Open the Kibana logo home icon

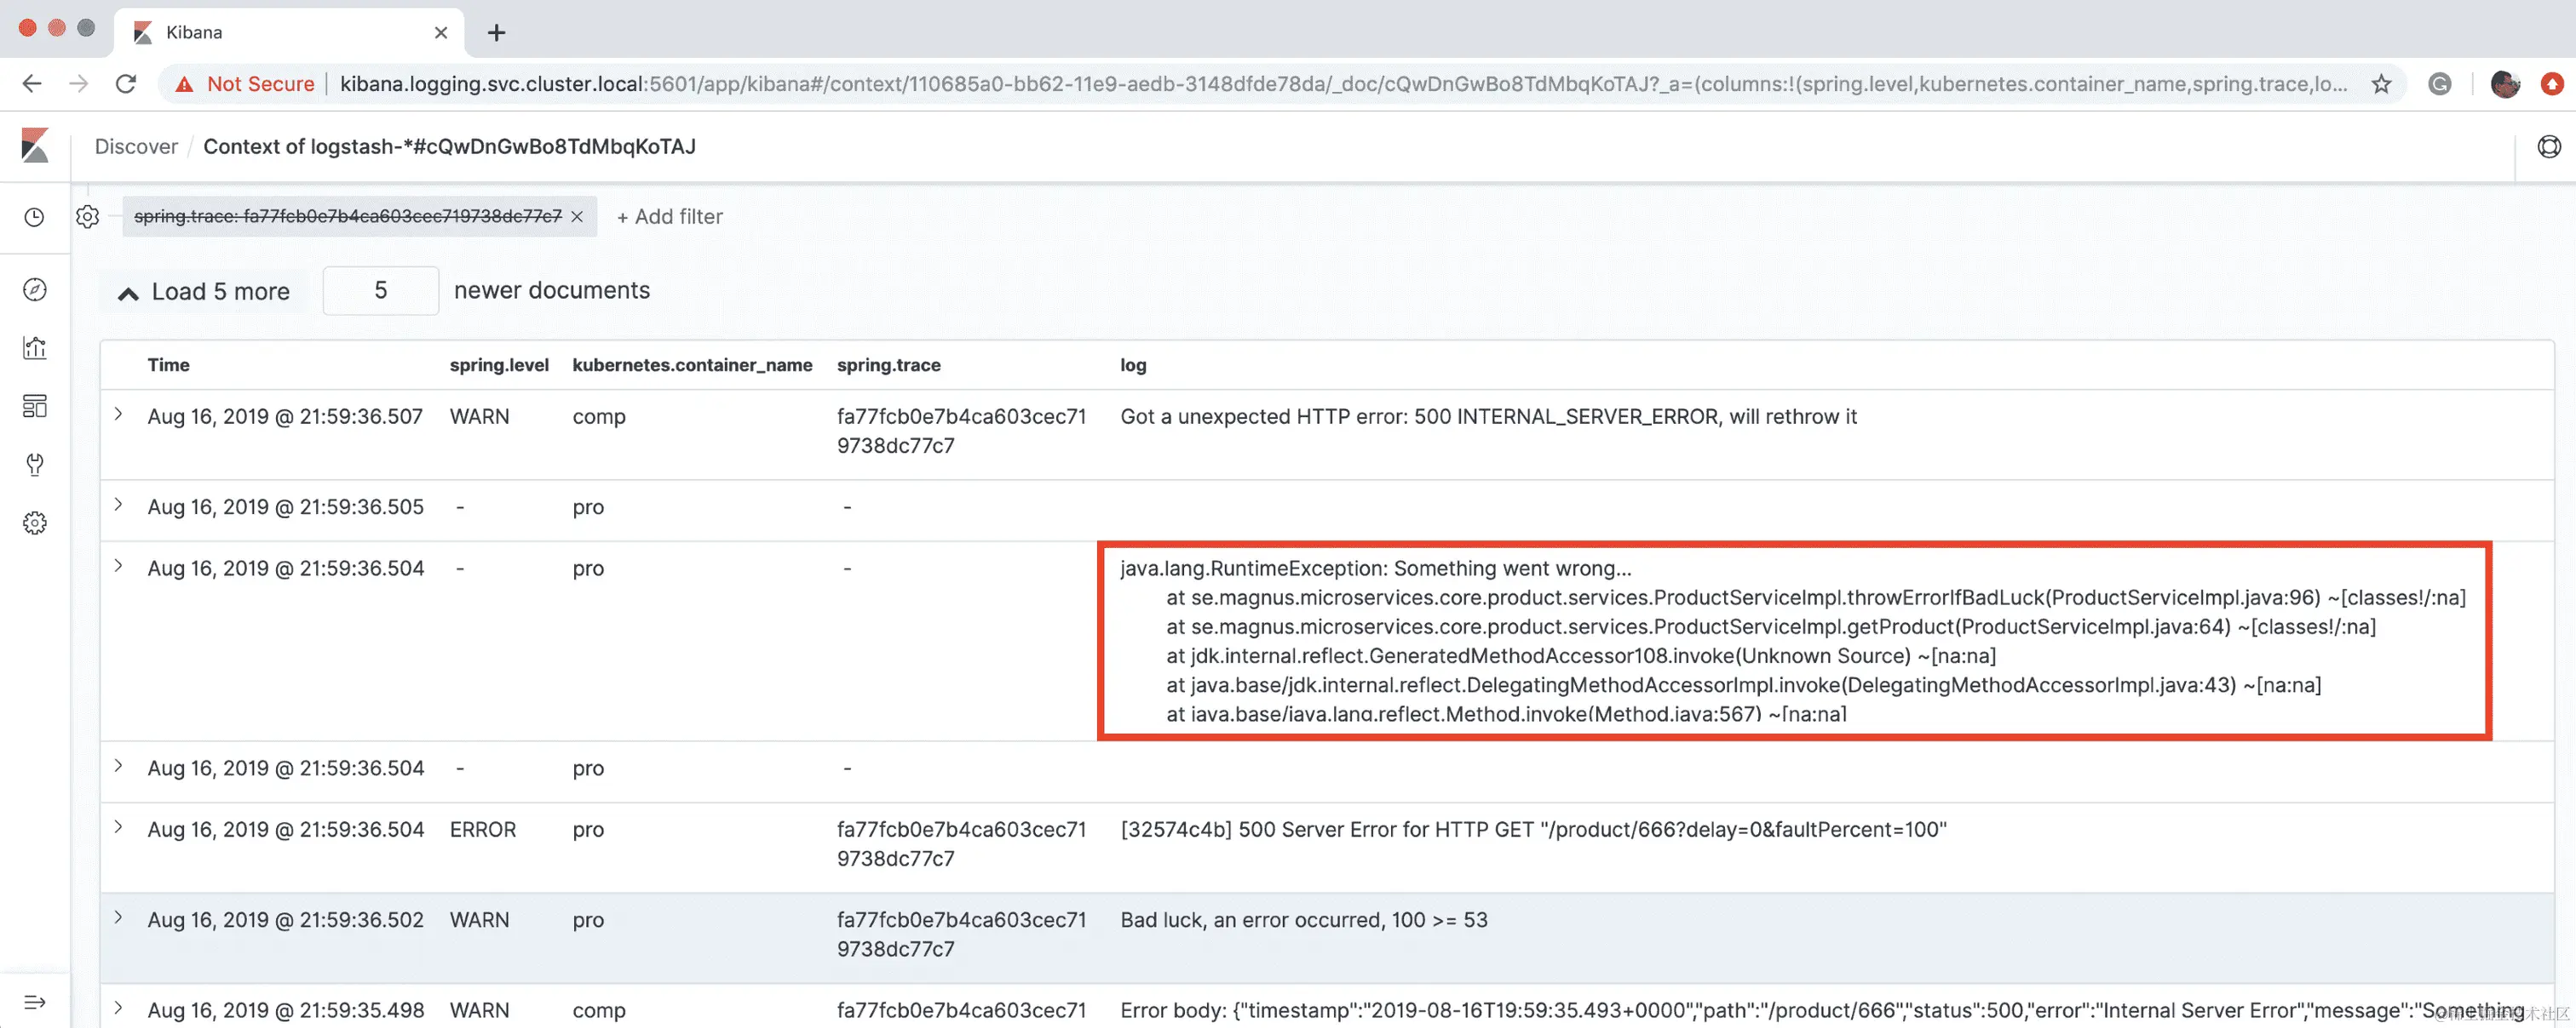(35, 146)
